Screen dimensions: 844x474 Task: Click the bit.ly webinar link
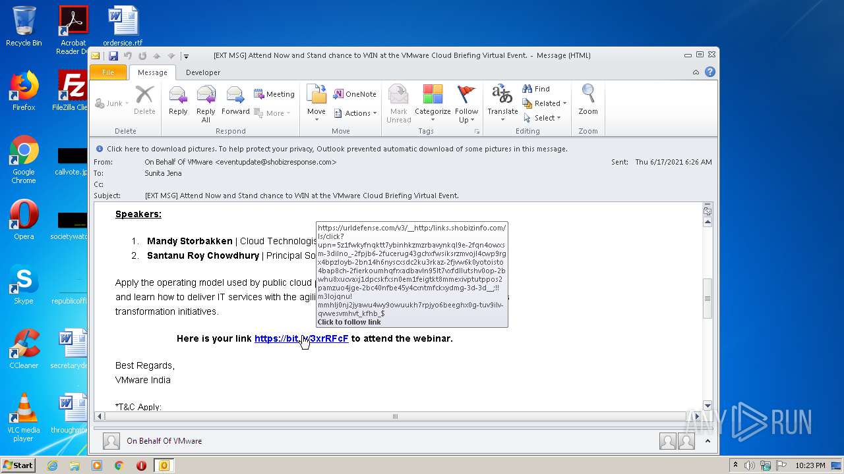pyautogui.click(x=301, y=338)
